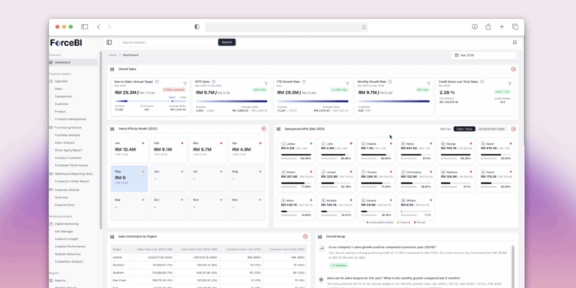This screenshot has width=576, height=288.
Task: Close the Salesperson KPIs panel
Action: [513, 129]
